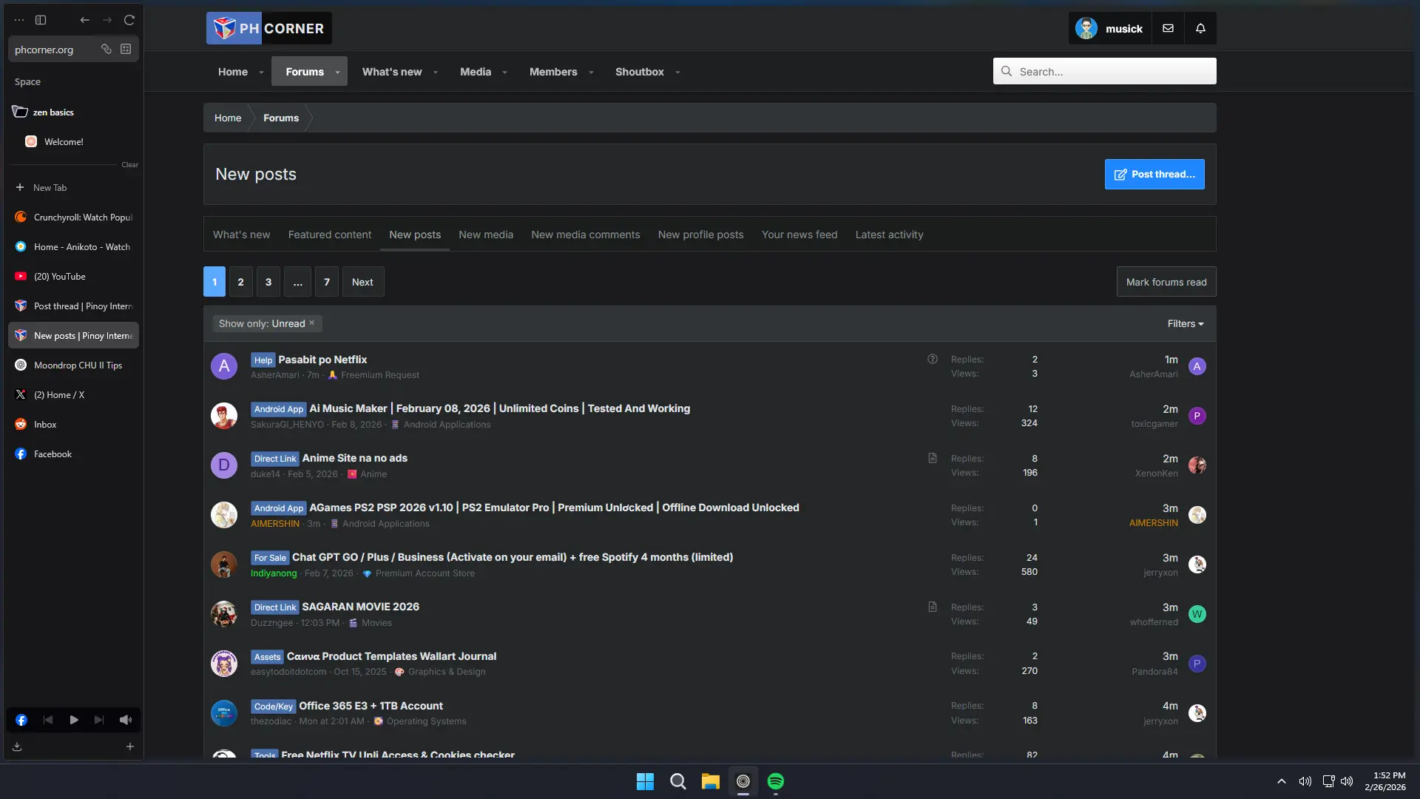Skip to next track in media bar
The height and width of the screenshot is (799, 1420).
tap(99, 720)
